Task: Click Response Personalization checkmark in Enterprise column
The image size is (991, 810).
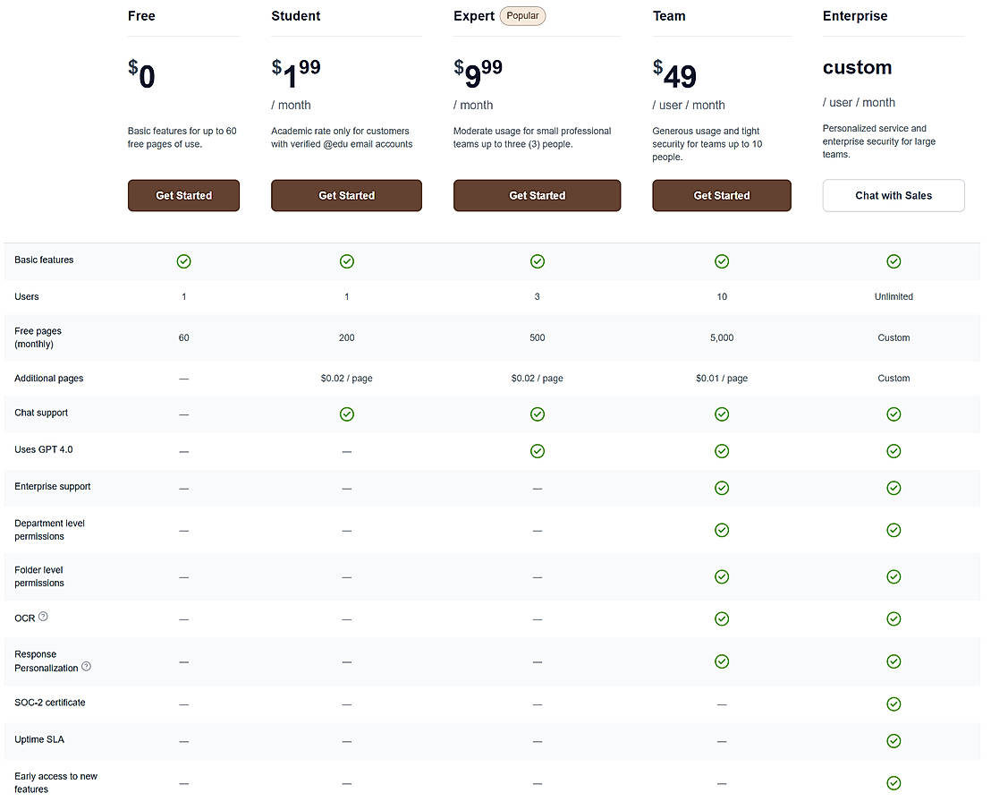Action: tap(894, 661)
